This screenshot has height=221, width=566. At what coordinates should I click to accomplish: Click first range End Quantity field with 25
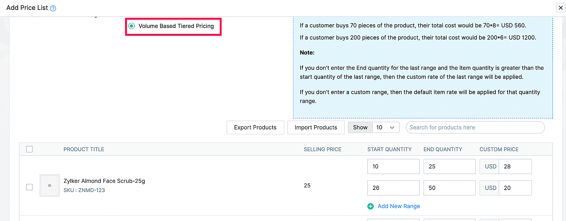click(449, 166)
